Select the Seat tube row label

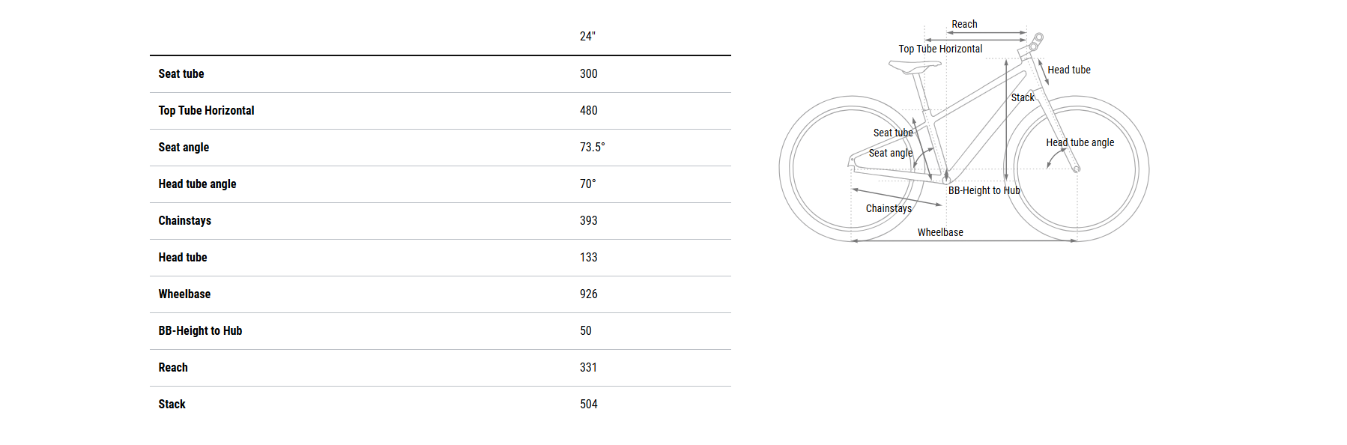pos(181,73)
